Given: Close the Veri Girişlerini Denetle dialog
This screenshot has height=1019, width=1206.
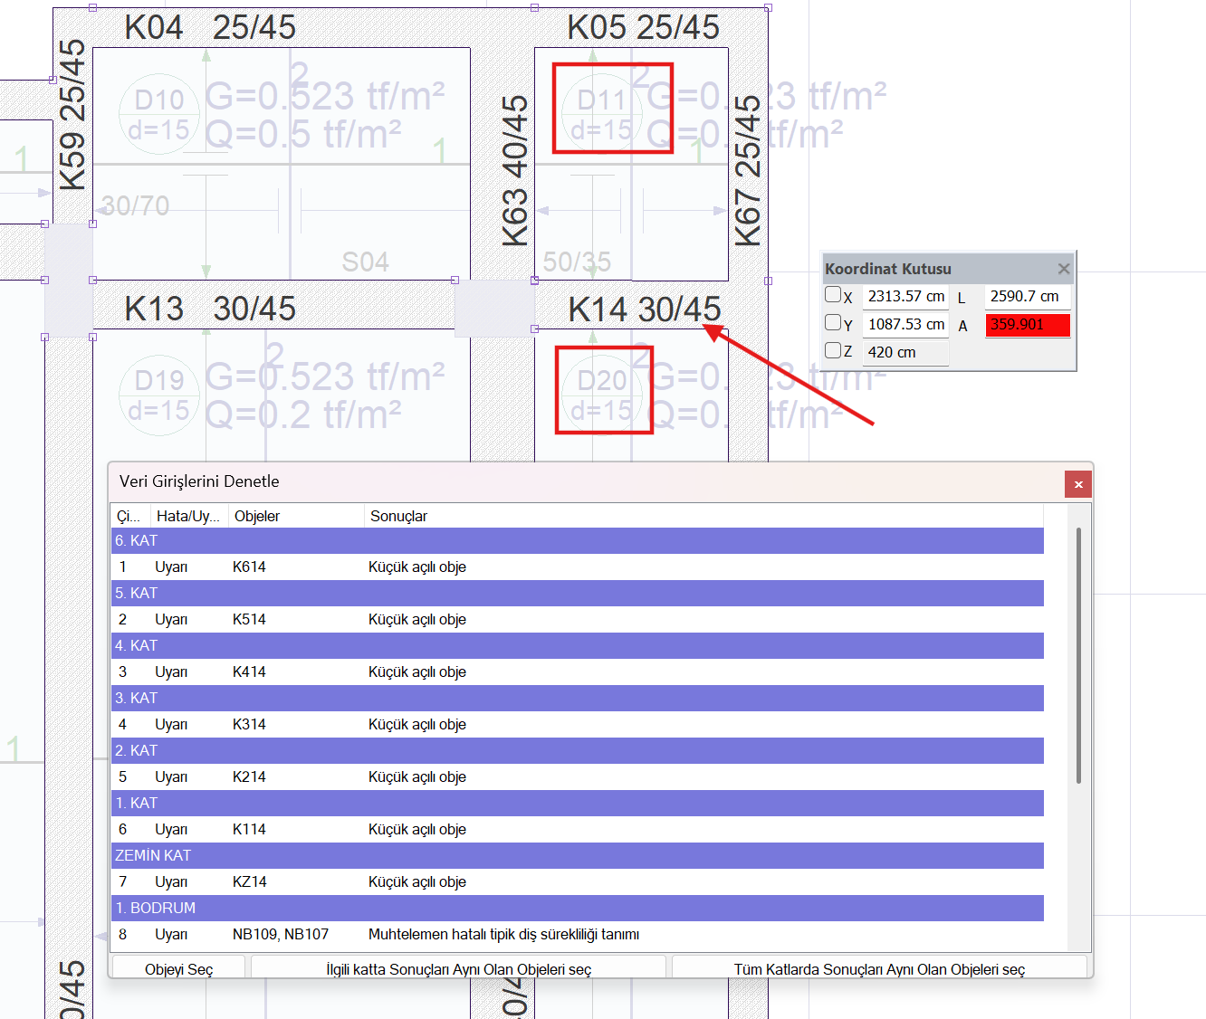Looking at the screenshot, I should (x=1078, y=484).
